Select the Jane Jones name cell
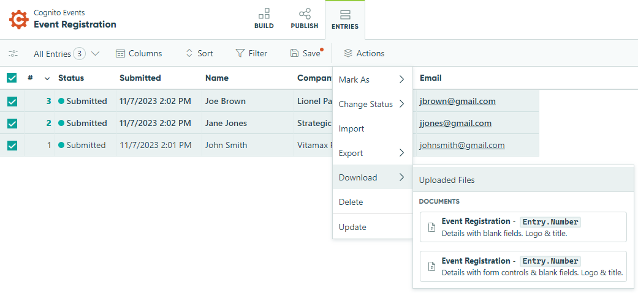The width and height of the screenshot is (638, 293). pos(248,123)
